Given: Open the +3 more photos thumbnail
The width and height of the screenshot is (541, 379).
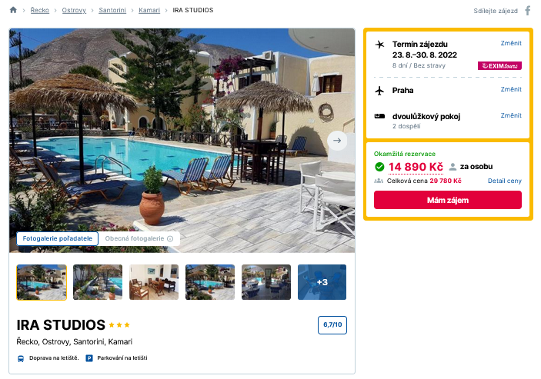Looking at the screenshot, I should (322, 282).
